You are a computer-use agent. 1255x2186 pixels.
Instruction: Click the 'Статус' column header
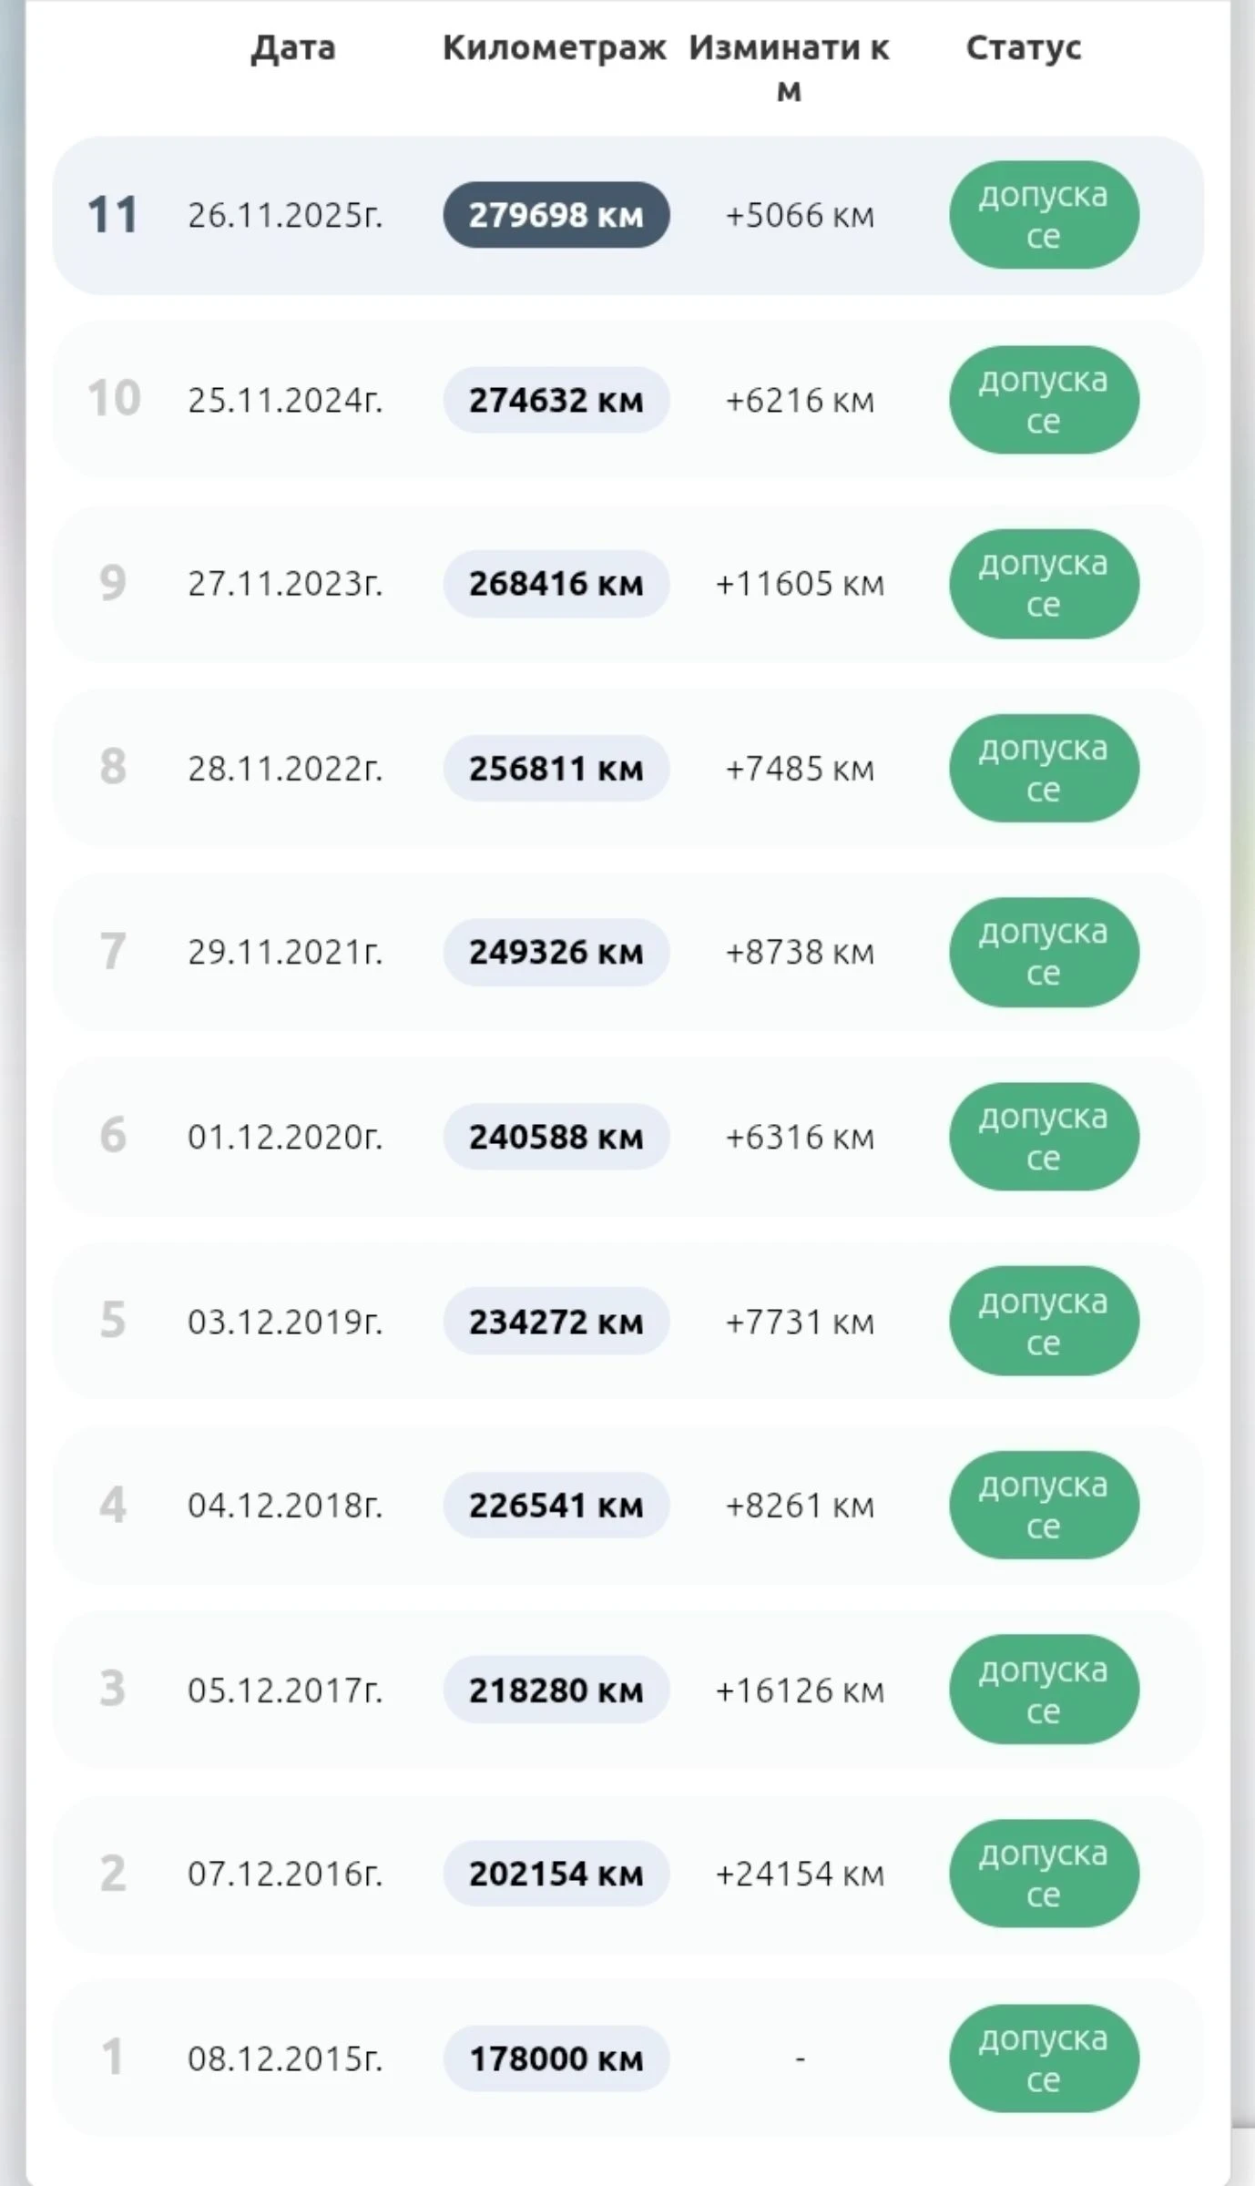pos(1024,47)
